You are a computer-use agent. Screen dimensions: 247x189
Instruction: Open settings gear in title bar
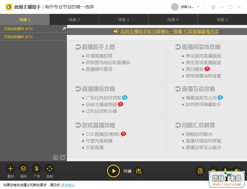[x=213, y=7]
